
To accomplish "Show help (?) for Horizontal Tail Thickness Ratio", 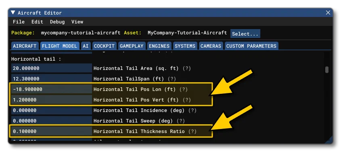I will pyautogui.click(x=192, y=131).
